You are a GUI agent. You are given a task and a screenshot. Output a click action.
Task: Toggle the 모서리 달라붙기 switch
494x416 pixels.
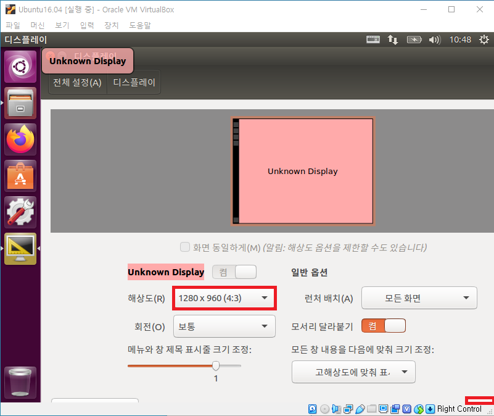(x=384, y=326)
